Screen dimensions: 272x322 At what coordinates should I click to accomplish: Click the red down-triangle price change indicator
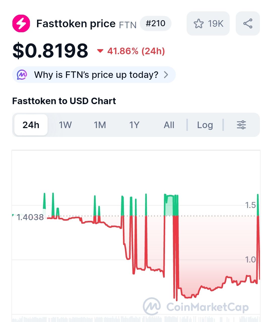[x=100, y=51]
